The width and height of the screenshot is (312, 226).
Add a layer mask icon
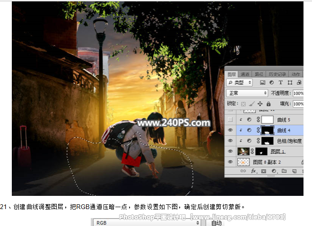click(264, 171)
